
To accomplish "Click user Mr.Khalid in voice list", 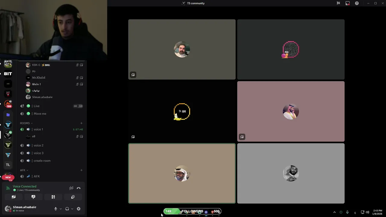I will pos(54,78).
